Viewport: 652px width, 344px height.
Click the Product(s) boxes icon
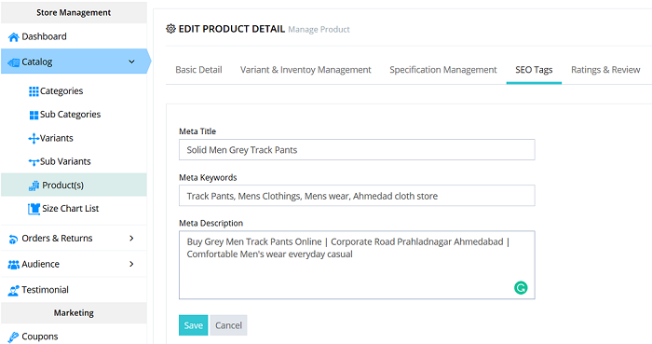(x=34, y=186)
